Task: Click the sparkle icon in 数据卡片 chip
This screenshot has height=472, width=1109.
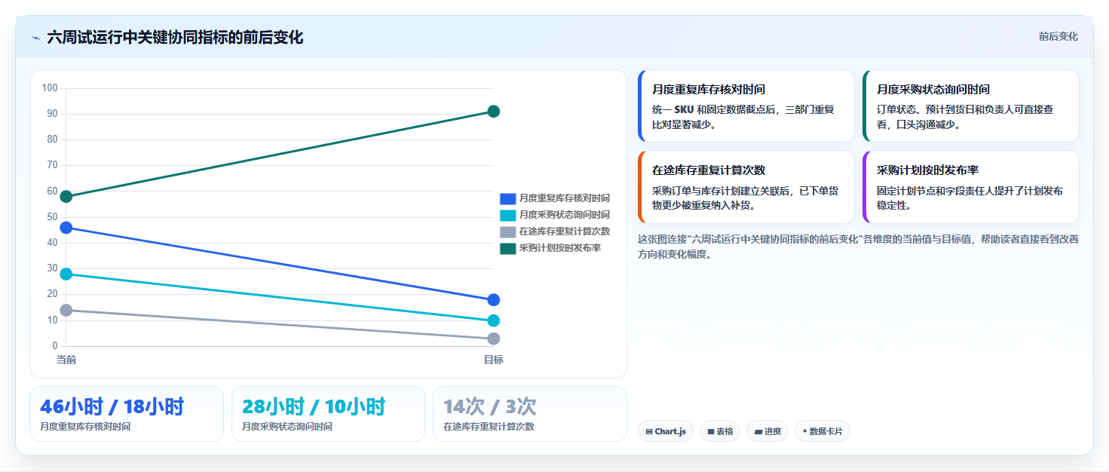Action: 805,431
